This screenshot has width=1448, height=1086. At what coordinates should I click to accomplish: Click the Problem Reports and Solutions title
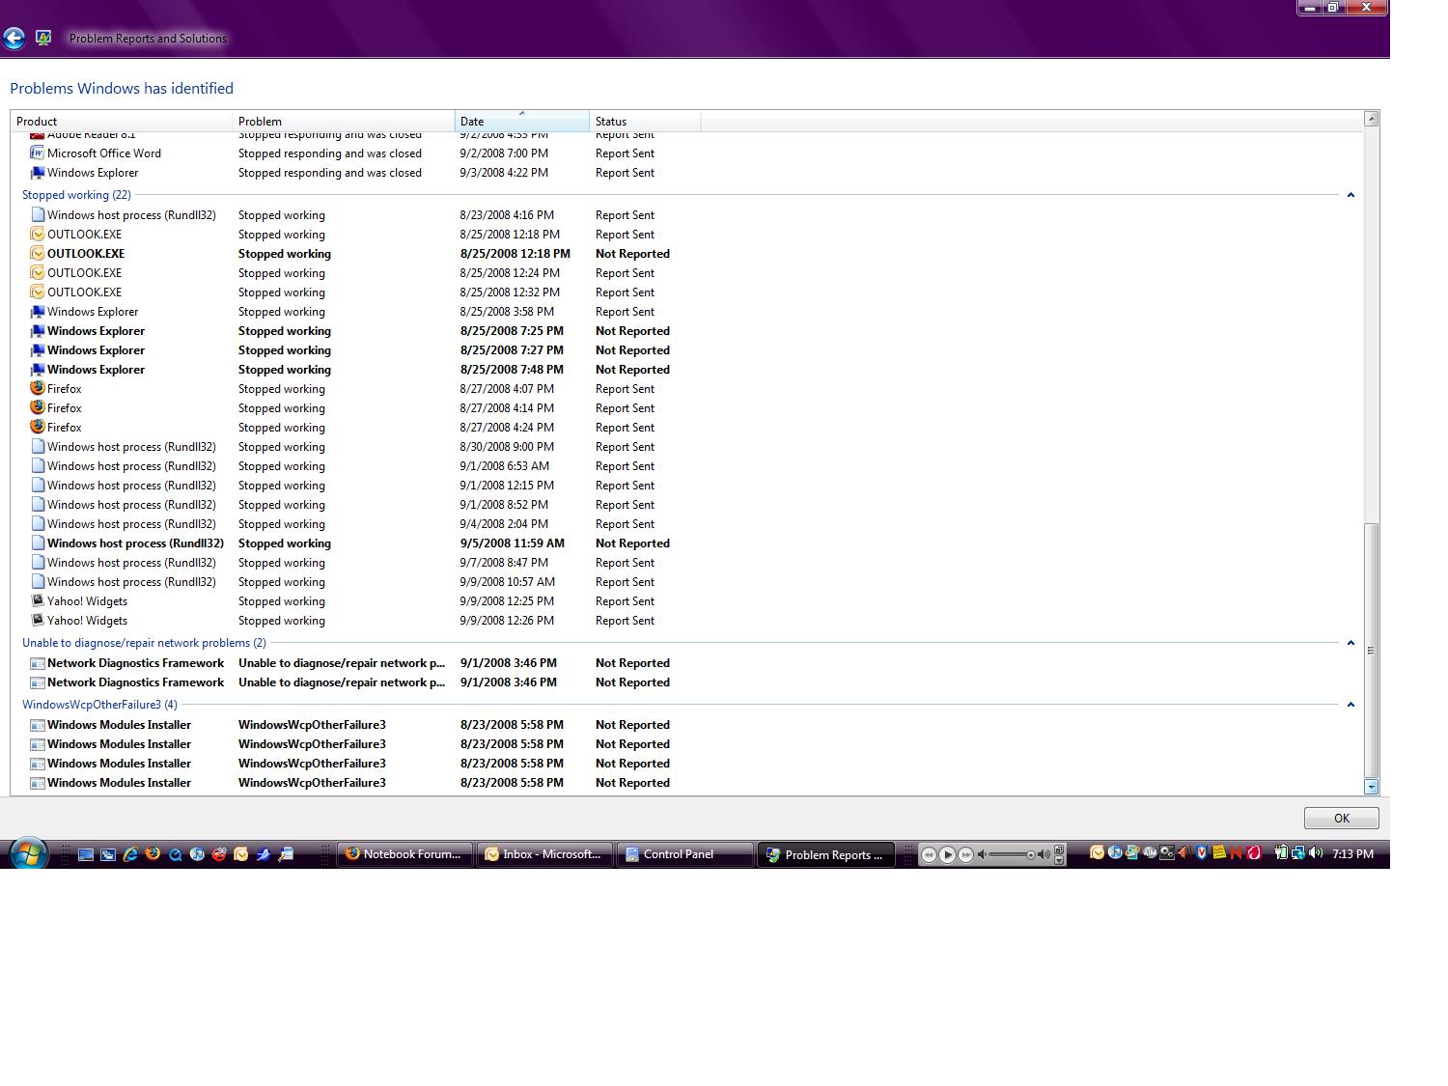pyautogui.click(x=148, y=39)
